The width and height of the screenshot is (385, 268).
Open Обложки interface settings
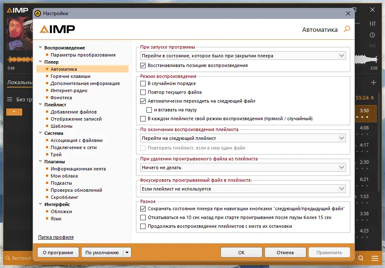61,211
